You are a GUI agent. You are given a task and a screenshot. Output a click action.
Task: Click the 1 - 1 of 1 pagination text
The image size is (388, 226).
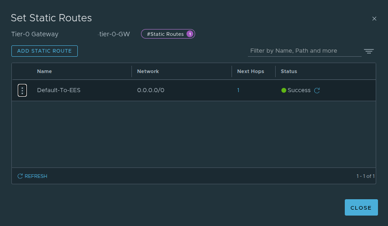pos(365,176)
